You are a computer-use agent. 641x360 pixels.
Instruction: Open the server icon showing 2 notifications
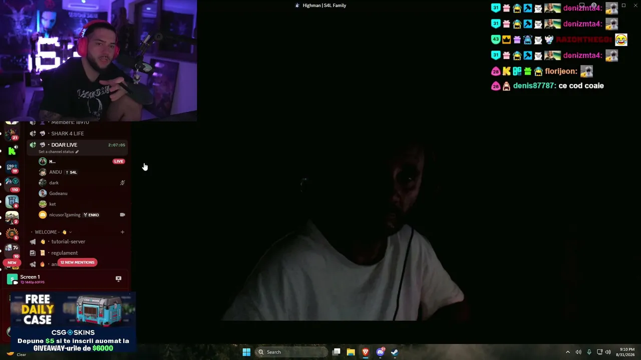click(x=12, y=217)
